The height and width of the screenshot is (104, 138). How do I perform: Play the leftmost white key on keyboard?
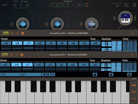tap(4, 98)
